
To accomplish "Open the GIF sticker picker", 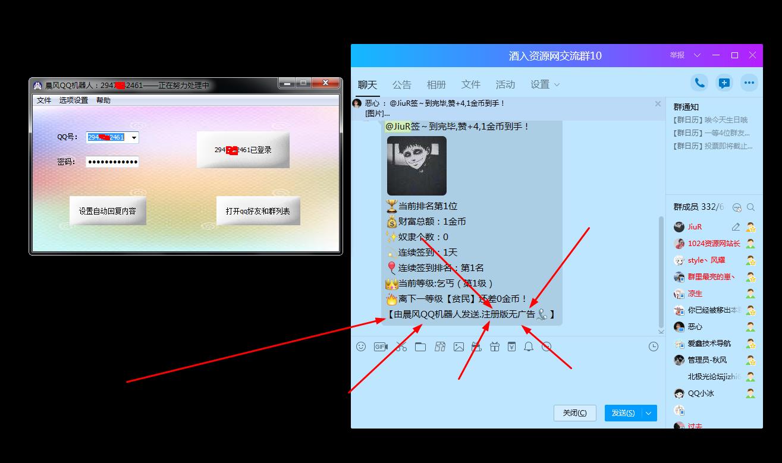I will (x=381, y=347).
